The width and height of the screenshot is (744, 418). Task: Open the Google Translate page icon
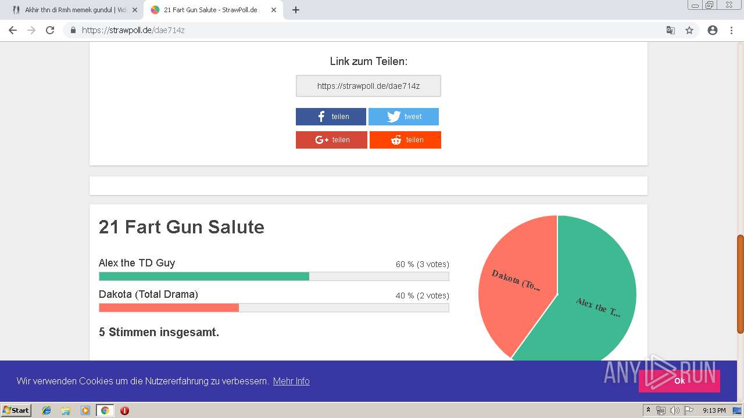(x=670, y=30)
